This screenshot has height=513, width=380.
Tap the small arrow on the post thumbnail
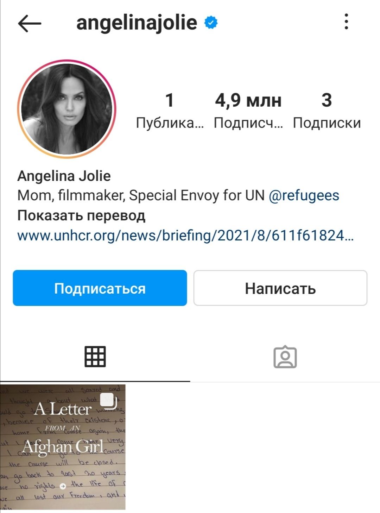[x=63, y=486]
